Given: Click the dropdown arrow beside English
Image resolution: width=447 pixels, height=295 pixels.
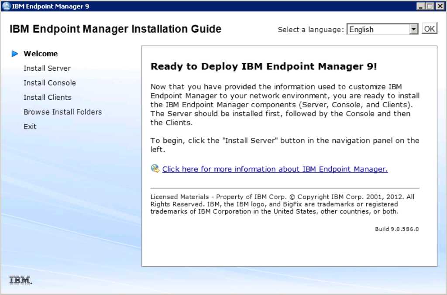Looking at the screenshot, I should [413, 29].
